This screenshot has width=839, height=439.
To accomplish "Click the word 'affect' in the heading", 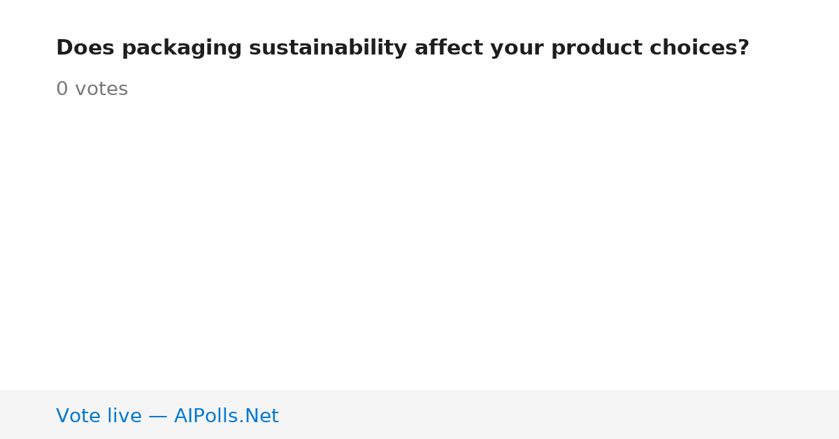I will (448, 48).
